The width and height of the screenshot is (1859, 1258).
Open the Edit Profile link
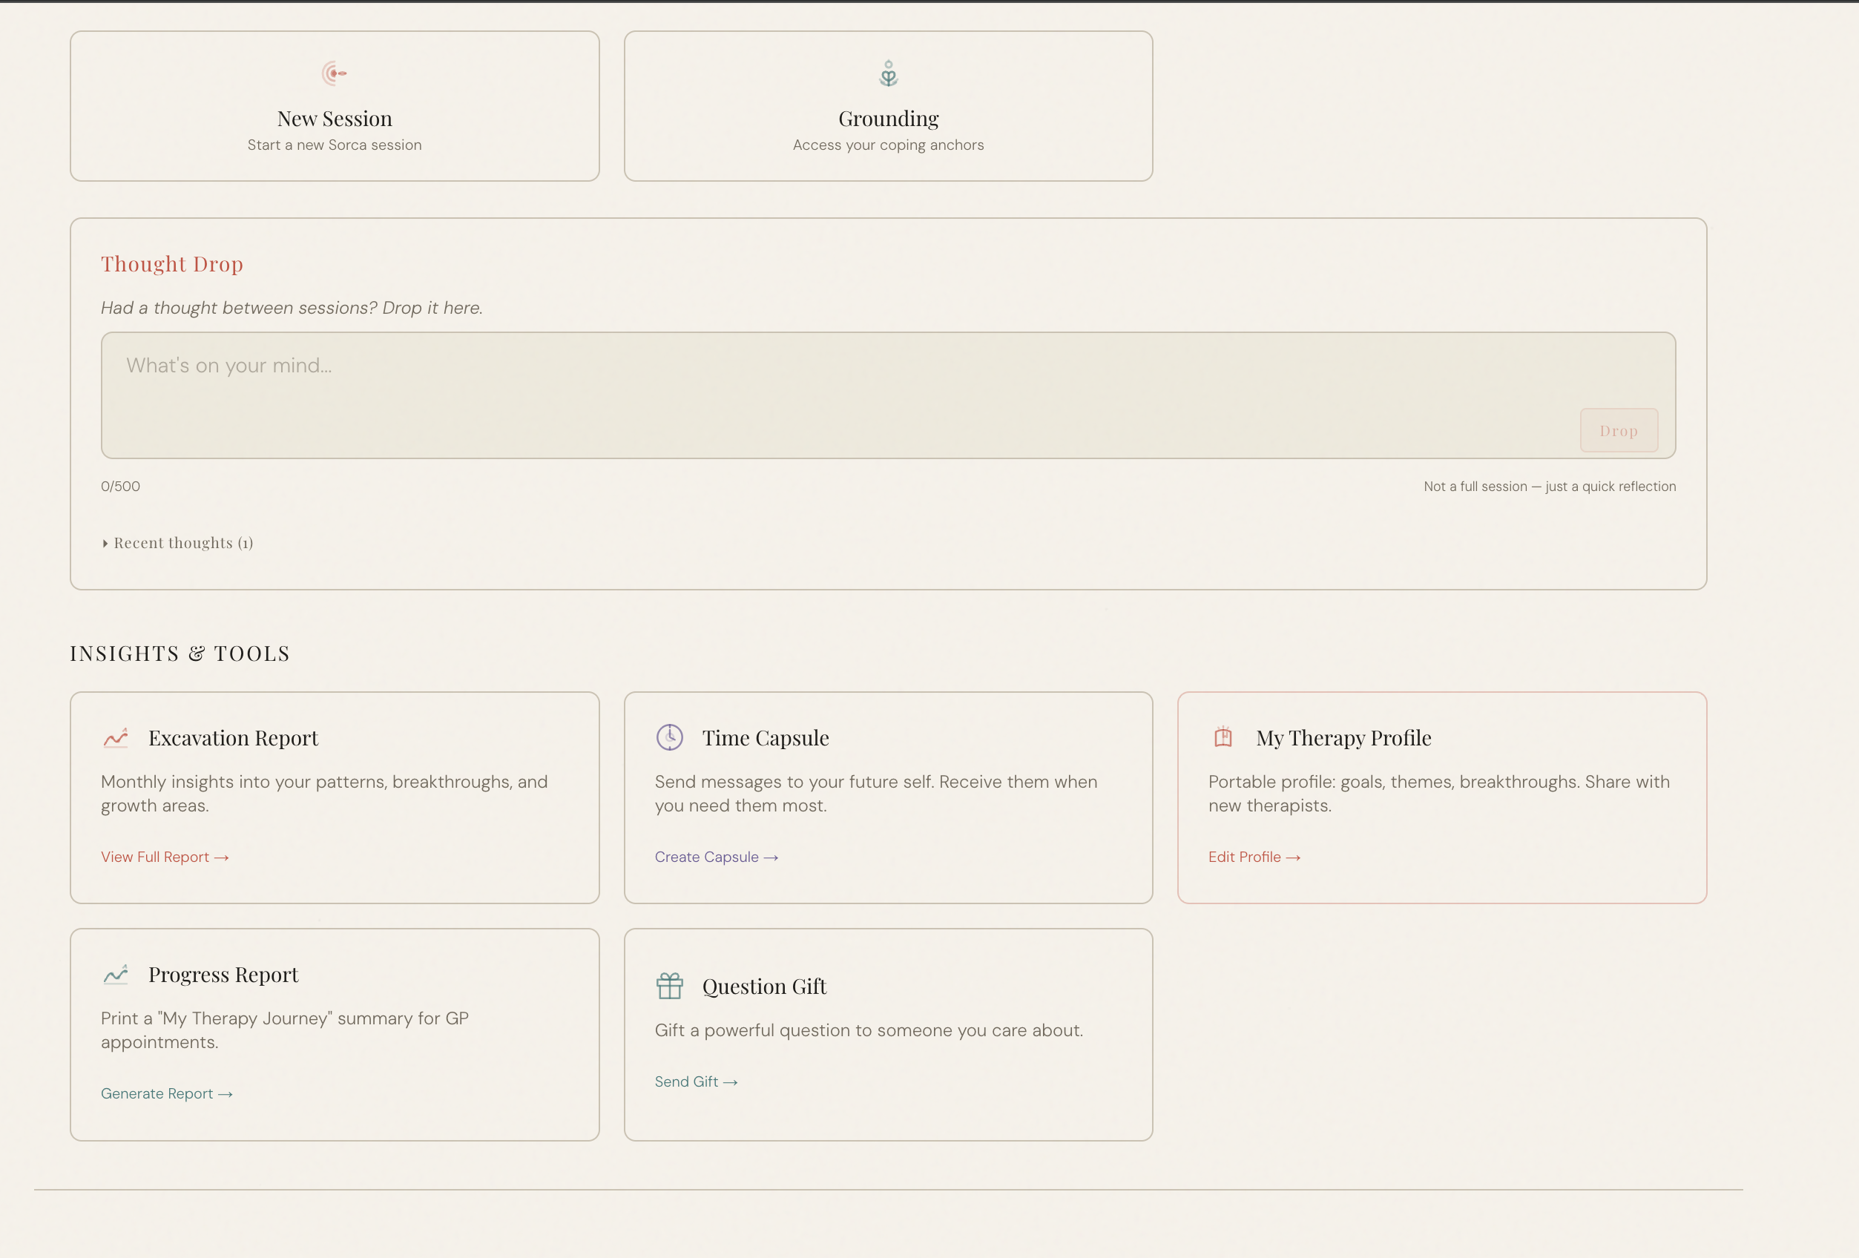click(1254, 857)
